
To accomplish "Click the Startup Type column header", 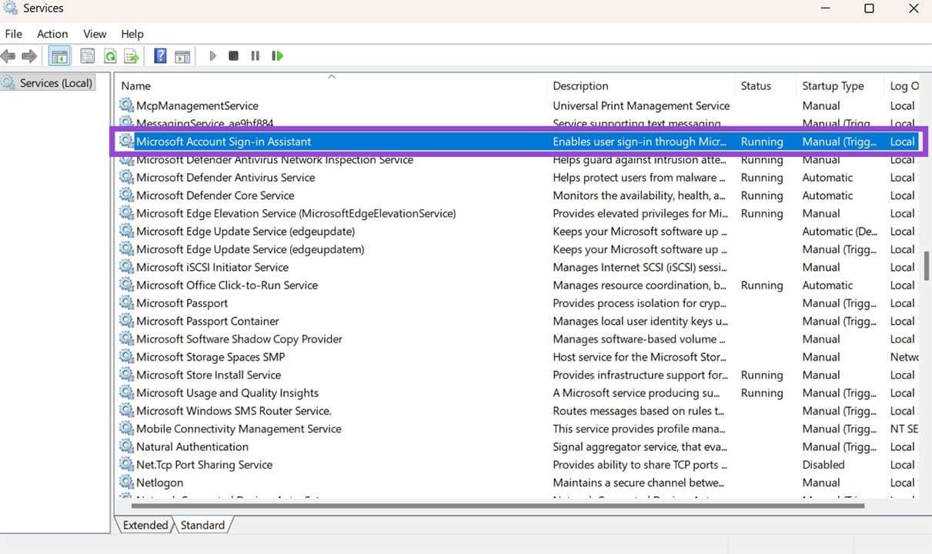I will point(833,85).
